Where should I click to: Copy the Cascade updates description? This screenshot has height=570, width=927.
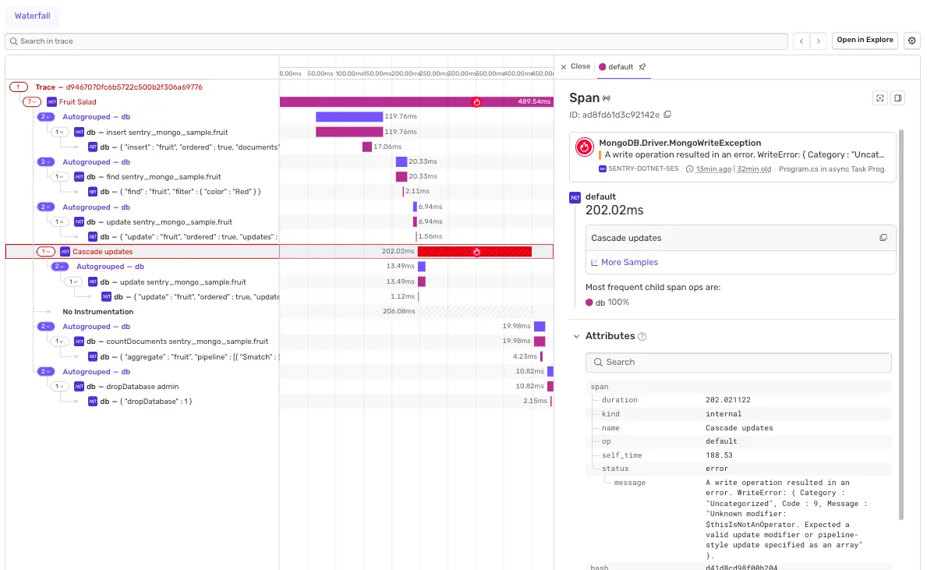[x=883, y=238]
